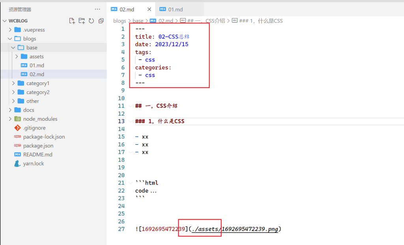Viewport: 404px width, 245px height.
Task: Click the npm icon beside package.json
Action: click(x=17, y=146)
